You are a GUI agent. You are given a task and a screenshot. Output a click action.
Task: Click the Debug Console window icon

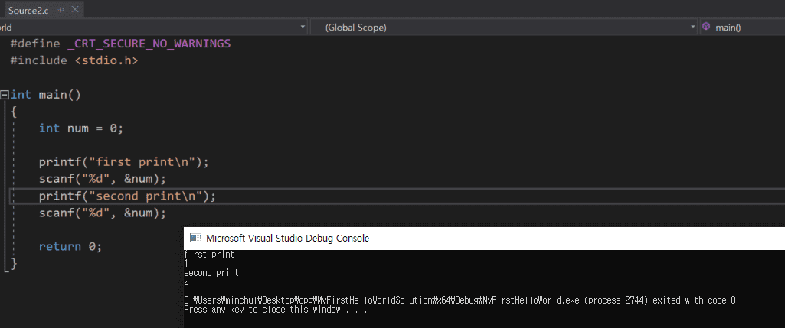[x=196, y=238]
